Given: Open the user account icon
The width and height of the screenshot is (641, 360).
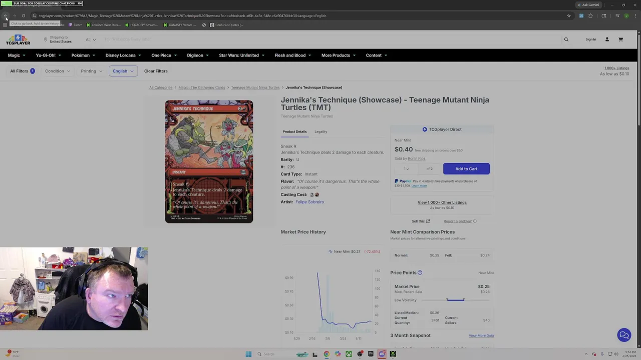Looking at the screenshot, I should [607, 39].
